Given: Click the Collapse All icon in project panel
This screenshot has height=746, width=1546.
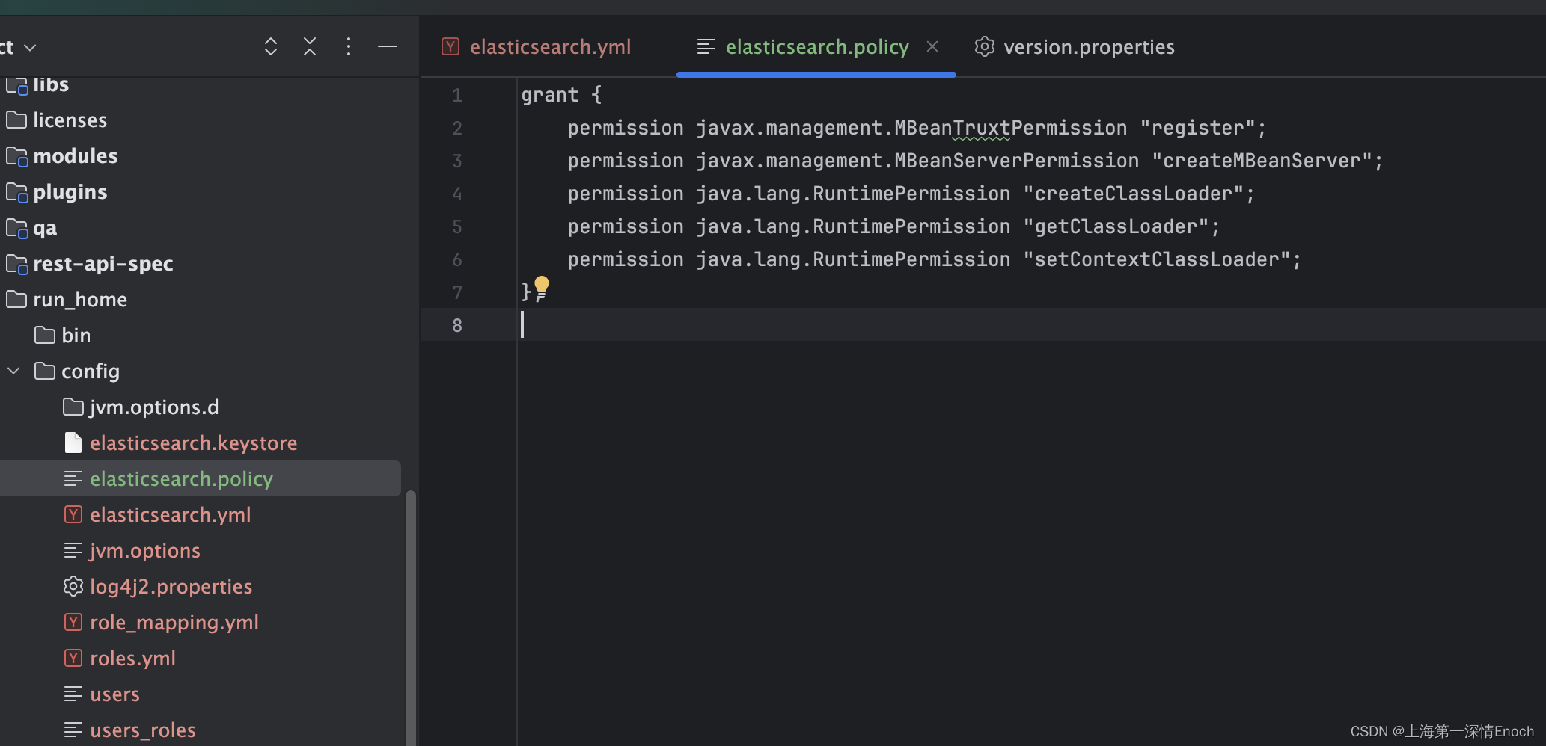Looking at the screenshot, I should tap(310, 47).
